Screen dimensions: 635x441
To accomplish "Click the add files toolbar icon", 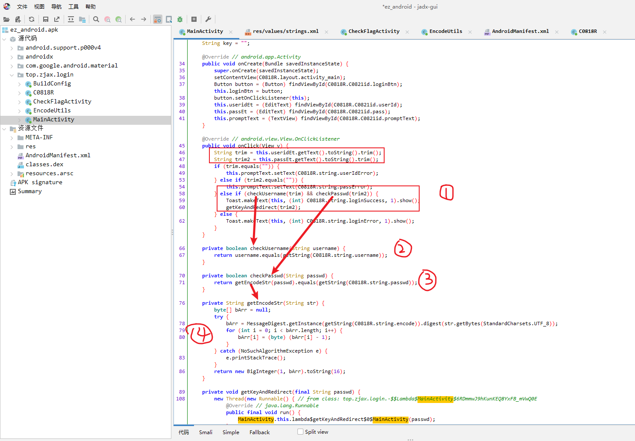I will click(18, 19).
